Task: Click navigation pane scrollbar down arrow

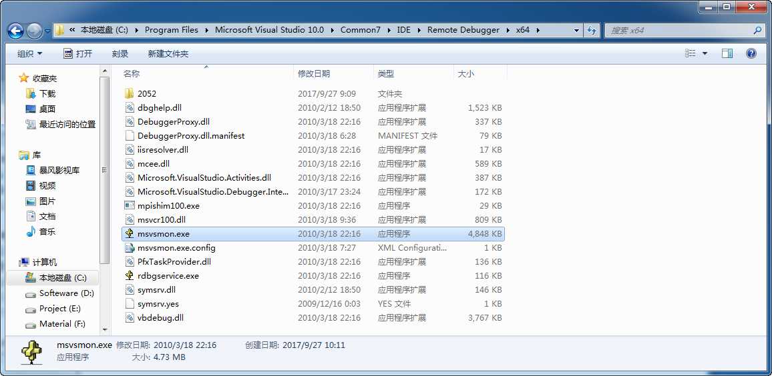Action: click(x=104, y=330)
